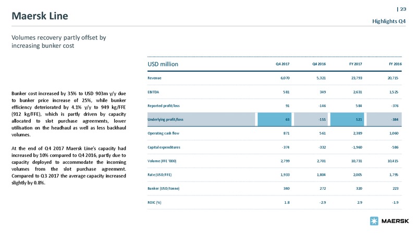
Task: Click the underlying profit value '-384'
Action: pos(395,120)
